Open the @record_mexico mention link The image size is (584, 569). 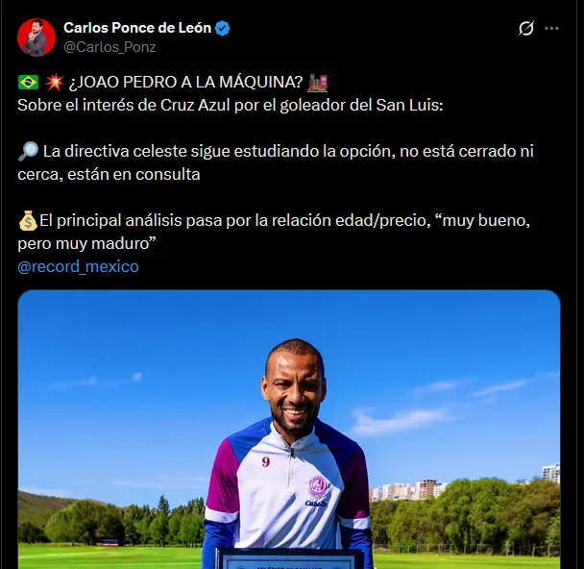(x=78, y=266)
